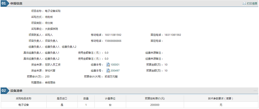Select purchase reason value 申报理由
The height and width of the screenshot is (109, 259).
pyautogui.click(x=50, y=83)
